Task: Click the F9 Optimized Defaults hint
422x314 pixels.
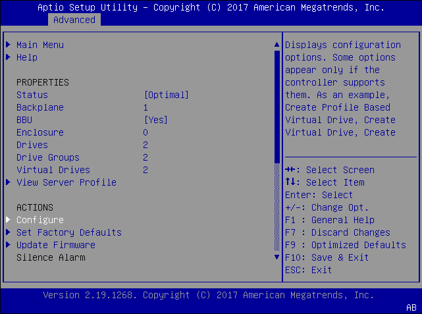Action: 346,245
